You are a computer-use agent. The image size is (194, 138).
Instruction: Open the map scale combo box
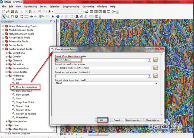[x=69, y=11]
